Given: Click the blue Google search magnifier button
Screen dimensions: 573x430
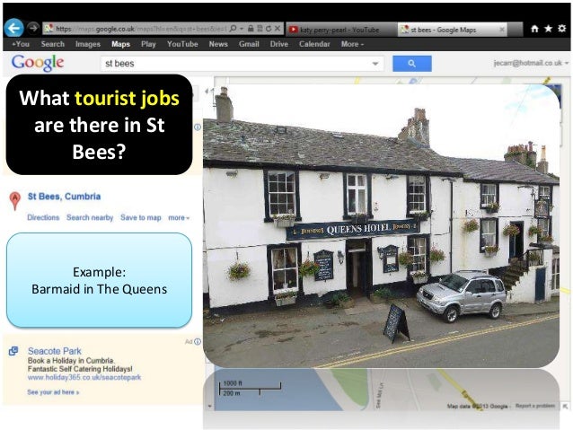Looking at the screenshot, I should [x=411, y=64].
